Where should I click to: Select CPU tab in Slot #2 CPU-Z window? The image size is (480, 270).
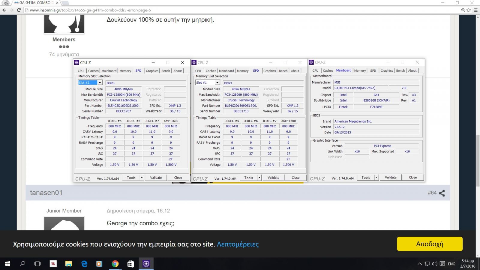[x=81, y=71]
